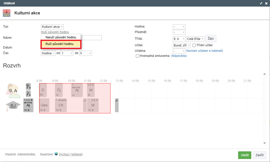The width and height of the screenshot is (270, 162).
Task: Close the Událost dialog with X icon
Action: [266, 3]
